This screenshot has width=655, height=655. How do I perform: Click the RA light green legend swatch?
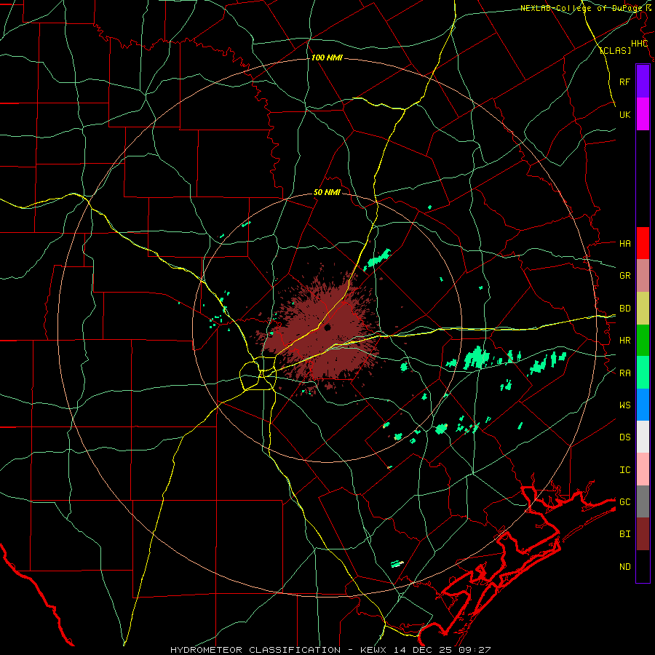tap(643, 373)
